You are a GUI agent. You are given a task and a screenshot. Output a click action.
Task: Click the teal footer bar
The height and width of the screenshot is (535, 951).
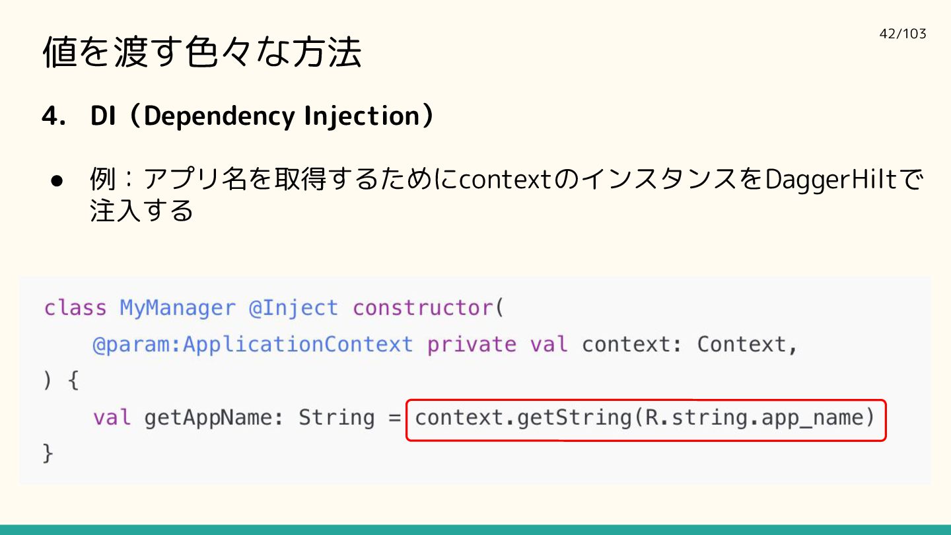pyautogui.click(x=475, y=530)
